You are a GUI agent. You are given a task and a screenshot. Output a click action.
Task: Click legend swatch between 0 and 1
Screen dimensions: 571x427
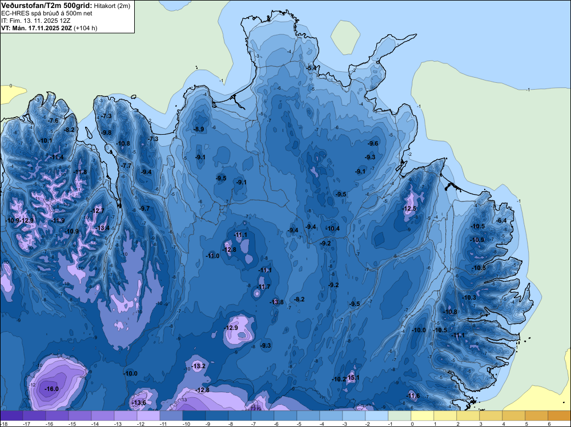423,416
